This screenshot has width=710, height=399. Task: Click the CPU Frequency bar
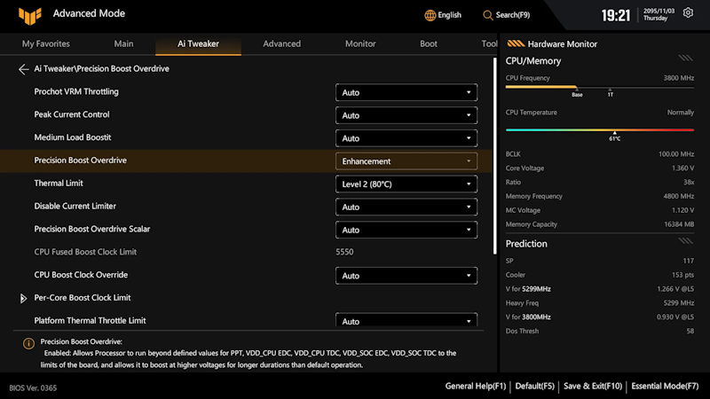coord(600,87)
